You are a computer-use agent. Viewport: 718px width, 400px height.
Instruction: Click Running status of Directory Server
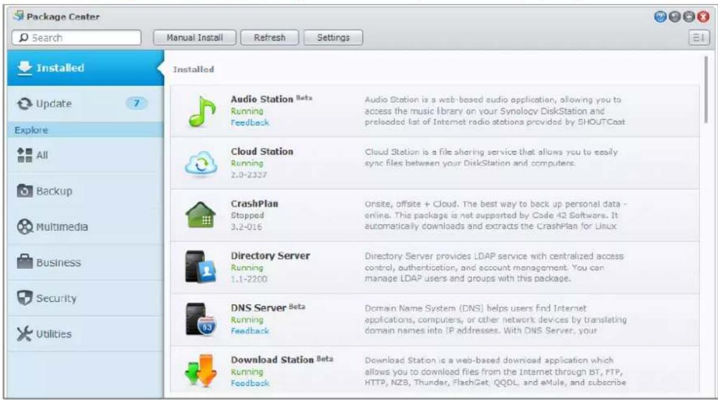tap(247, 268)
